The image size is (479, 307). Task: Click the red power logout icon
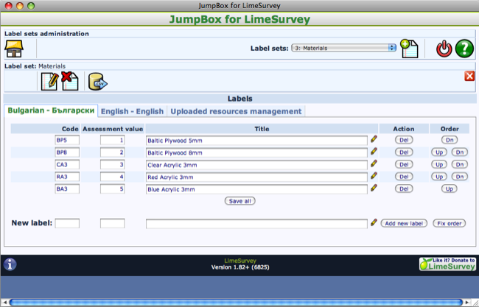point(444,49)
